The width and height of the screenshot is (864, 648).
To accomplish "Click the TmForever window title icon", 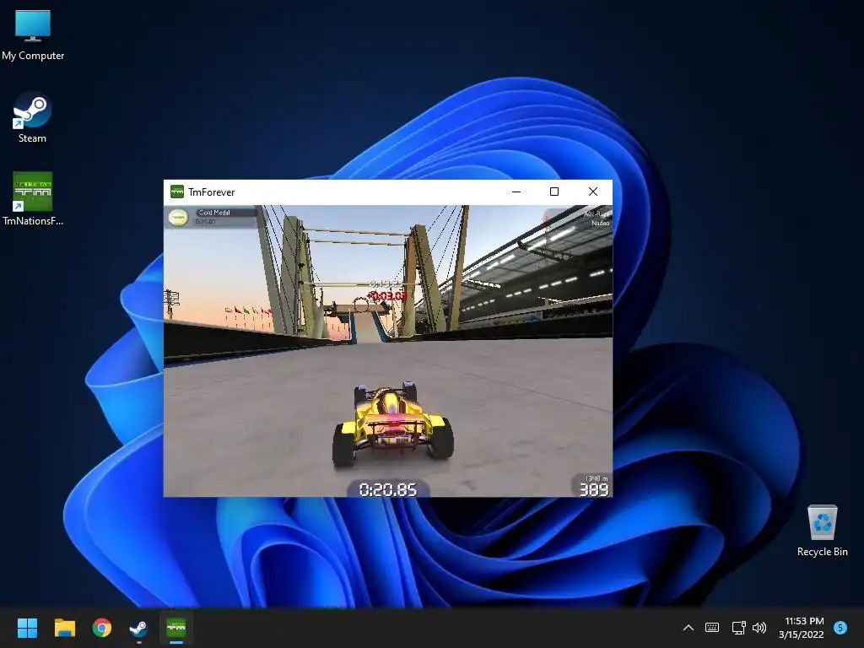I will [177, 192].
